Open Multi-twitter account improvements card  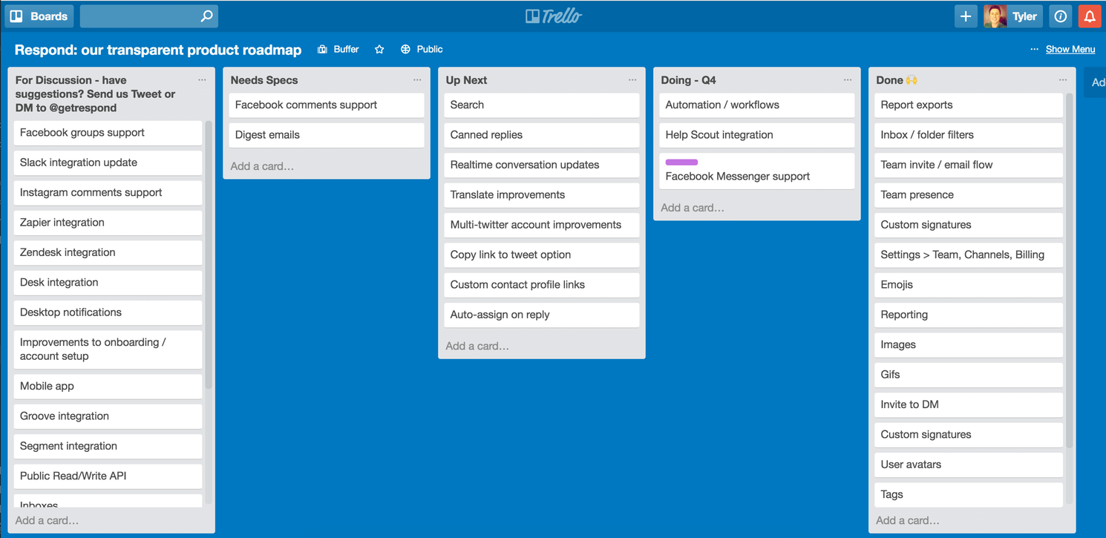[542, 225]
